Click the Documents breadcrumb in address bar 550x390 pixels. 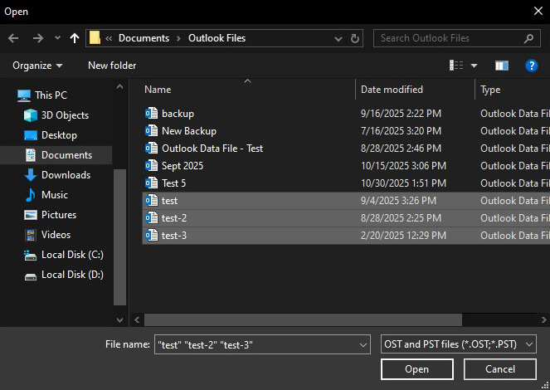(144, 38)
